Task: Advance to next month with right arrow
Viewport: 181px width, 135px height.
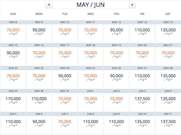Action: click(132, 5)
